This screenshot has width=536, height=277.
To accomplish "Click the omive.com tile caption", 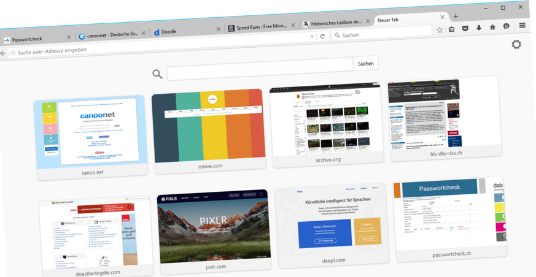I will [x=210, y=166].
